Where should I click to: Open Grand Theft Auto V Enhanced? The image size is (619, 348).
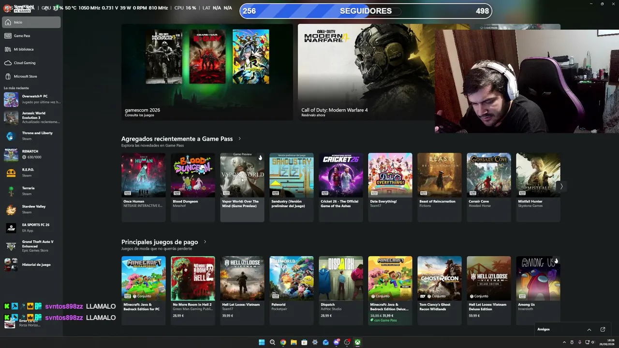[x=31, y=246]
